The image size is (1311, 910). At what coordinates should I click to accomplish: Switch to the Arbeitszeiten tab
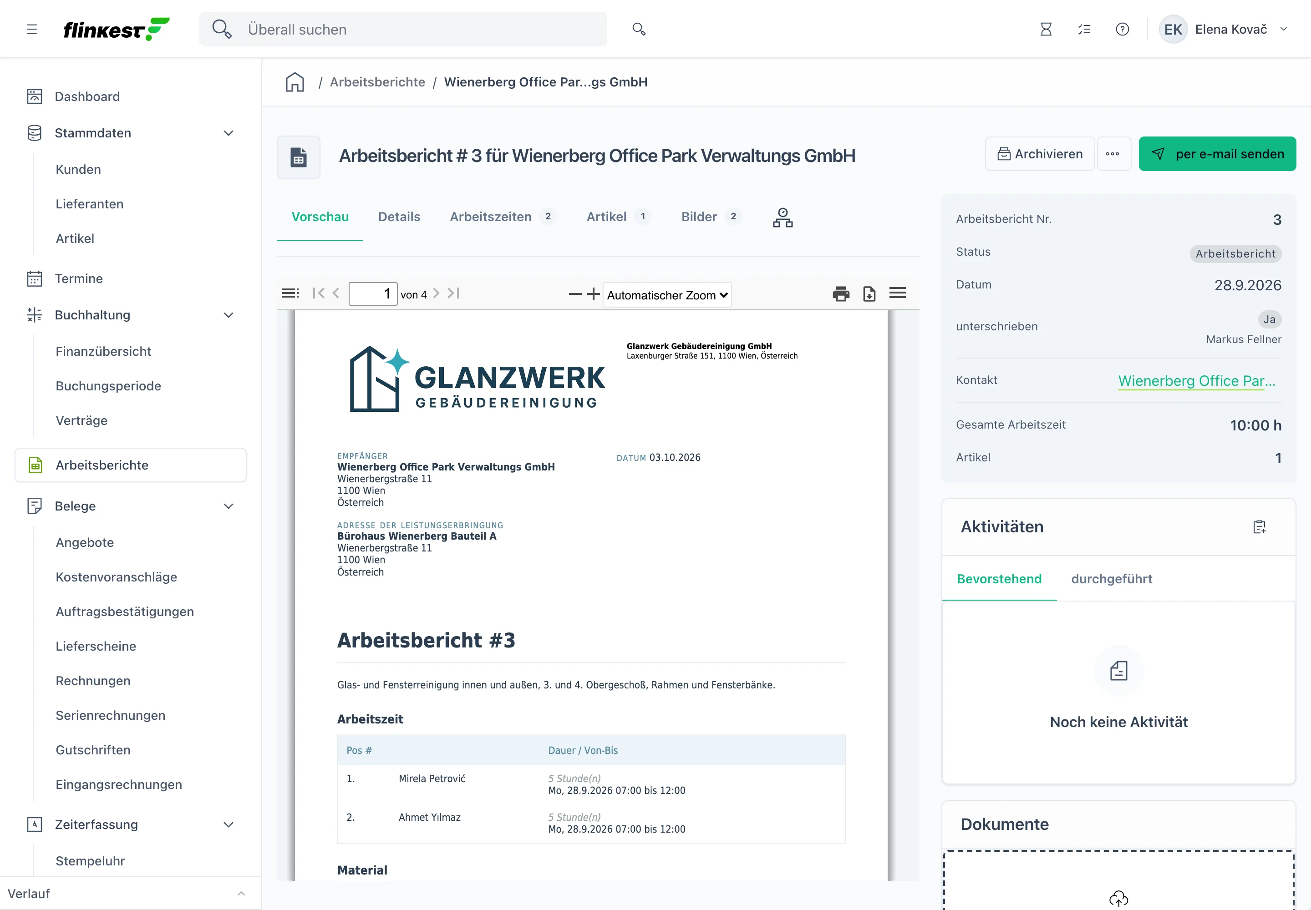pyautogui.click(x=502, y=217)
